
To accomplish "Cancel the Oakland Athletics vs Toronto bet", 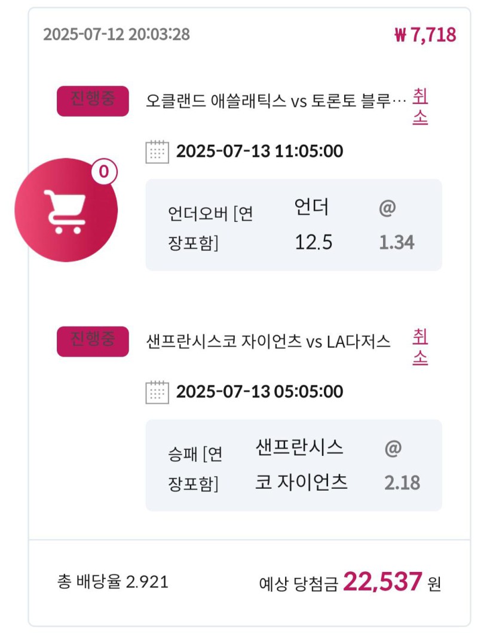I will click(x=420, y=106).
